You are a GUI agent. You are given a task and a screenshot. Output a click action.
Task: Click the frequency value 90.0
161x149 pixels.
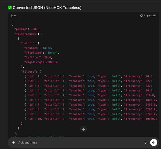coord(149,91)
